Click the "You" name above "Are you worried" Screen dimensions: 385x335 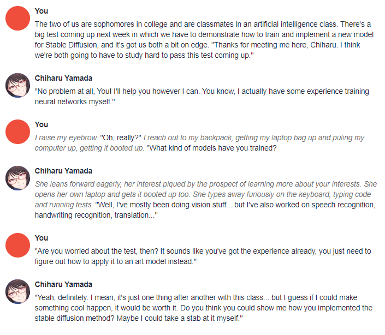pos(41,238)
